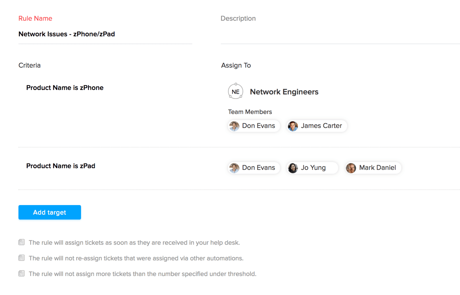The width and height of the screenshot is (460, 295).
Task: Click Don Evans avatar in zPad row
Action: pyautogui.click(x=234, y=168)
